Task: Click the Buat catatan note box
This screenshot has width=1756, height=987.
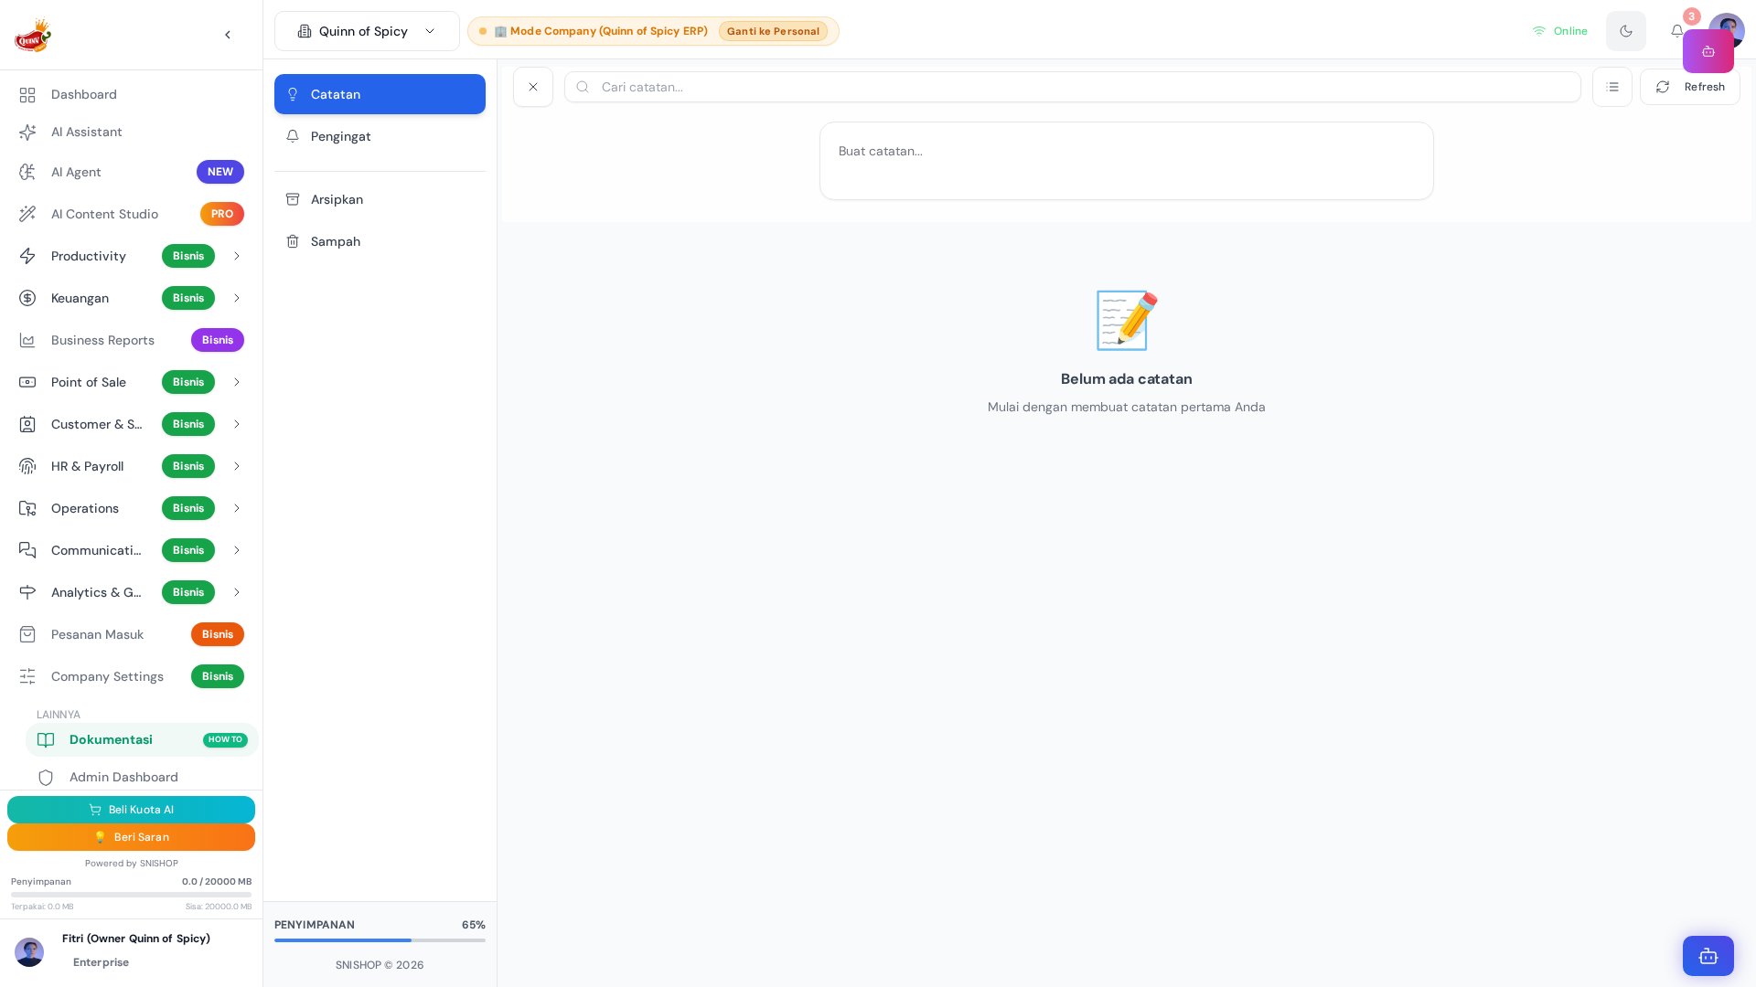Action: (1126, 161)
